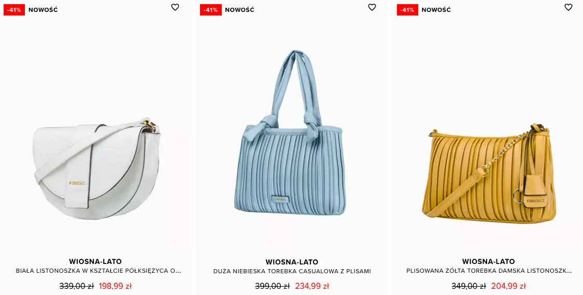Click WIOSNA-LATO heading under blue bag

pyautogui.click(x=292, y=262)
